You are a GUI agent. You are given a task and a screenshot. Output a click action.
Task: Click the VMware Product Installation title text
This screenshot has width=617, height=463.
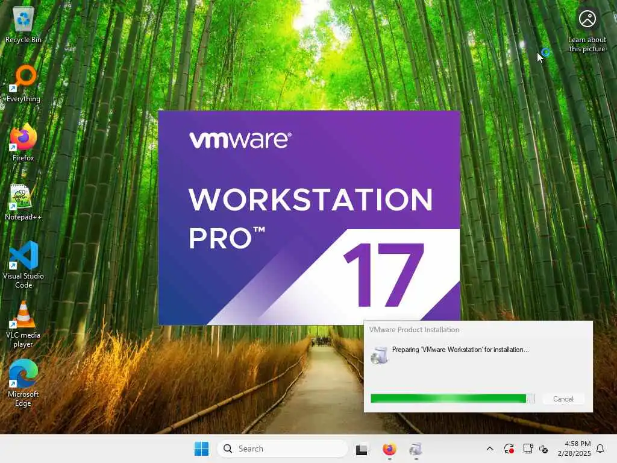pos(414,330)
